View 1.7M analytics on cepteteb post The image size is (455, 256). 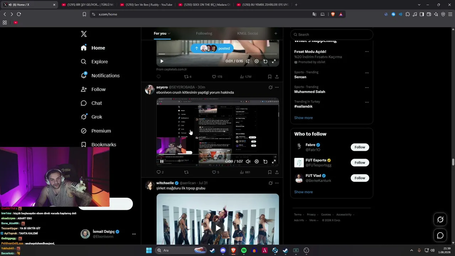click(246, 76)
